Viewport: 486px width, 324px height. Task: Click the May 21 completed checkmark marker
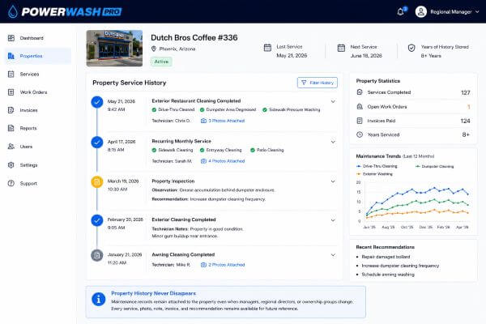point(97,102)
